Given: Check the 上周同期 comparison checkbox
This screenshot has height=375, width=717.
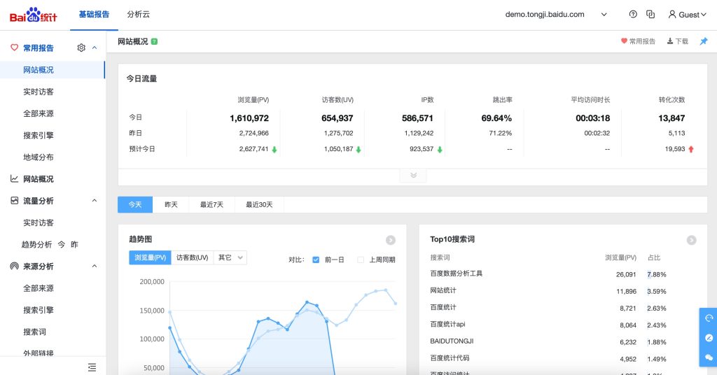Looking at the screenshot, I should click(x=361, y=260).
